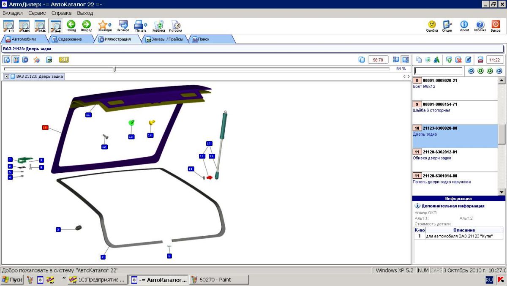Viewport: 507px width, 286px height.
Task: Jump to the first part in list
Action: (x=472, y=71)
